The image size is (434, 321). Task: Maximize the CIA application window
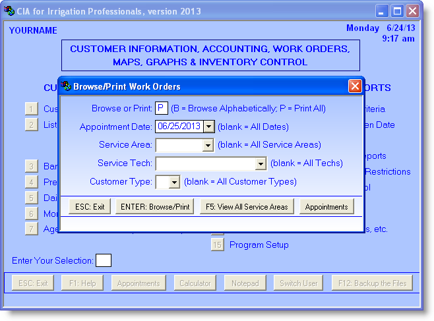pyautogui.click(x=397, y=11)
